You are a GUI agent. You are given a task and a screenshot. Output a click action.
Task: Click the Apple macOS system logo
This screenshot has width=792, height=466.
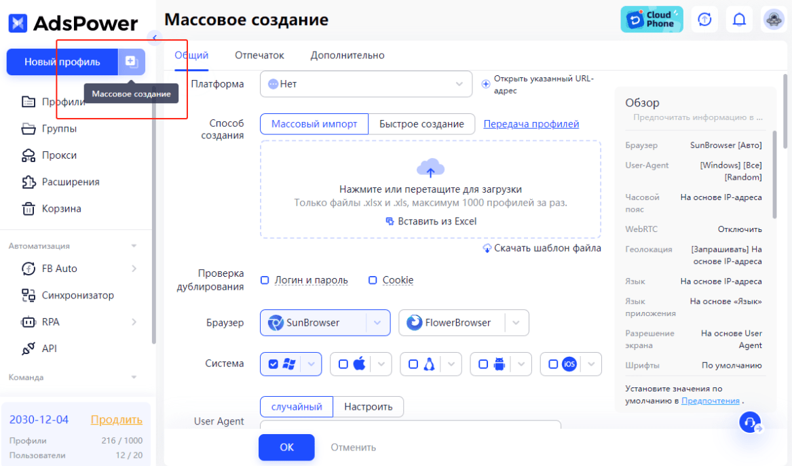pos(359,364)
